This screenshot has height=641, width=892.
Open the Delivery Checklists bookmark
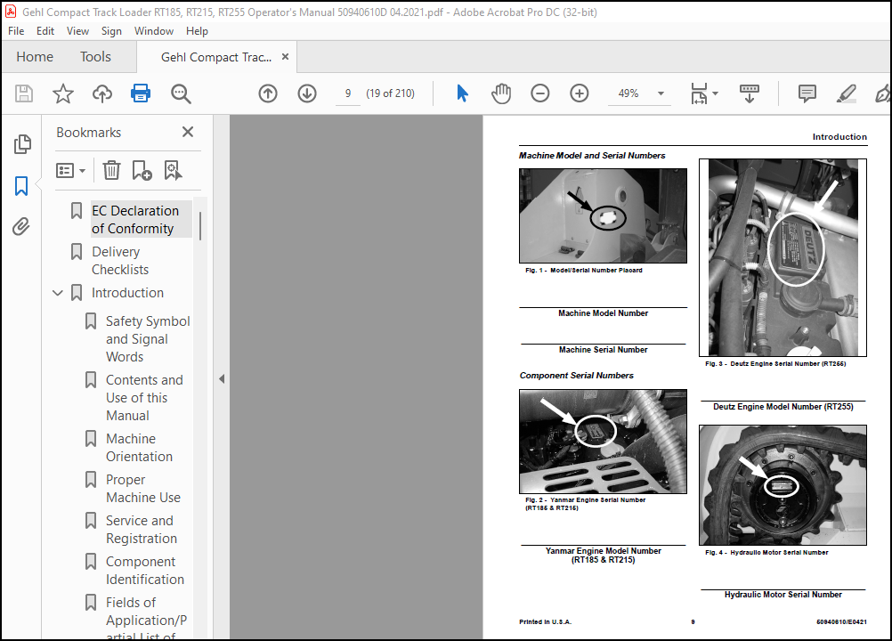click(x=120, y=261)
